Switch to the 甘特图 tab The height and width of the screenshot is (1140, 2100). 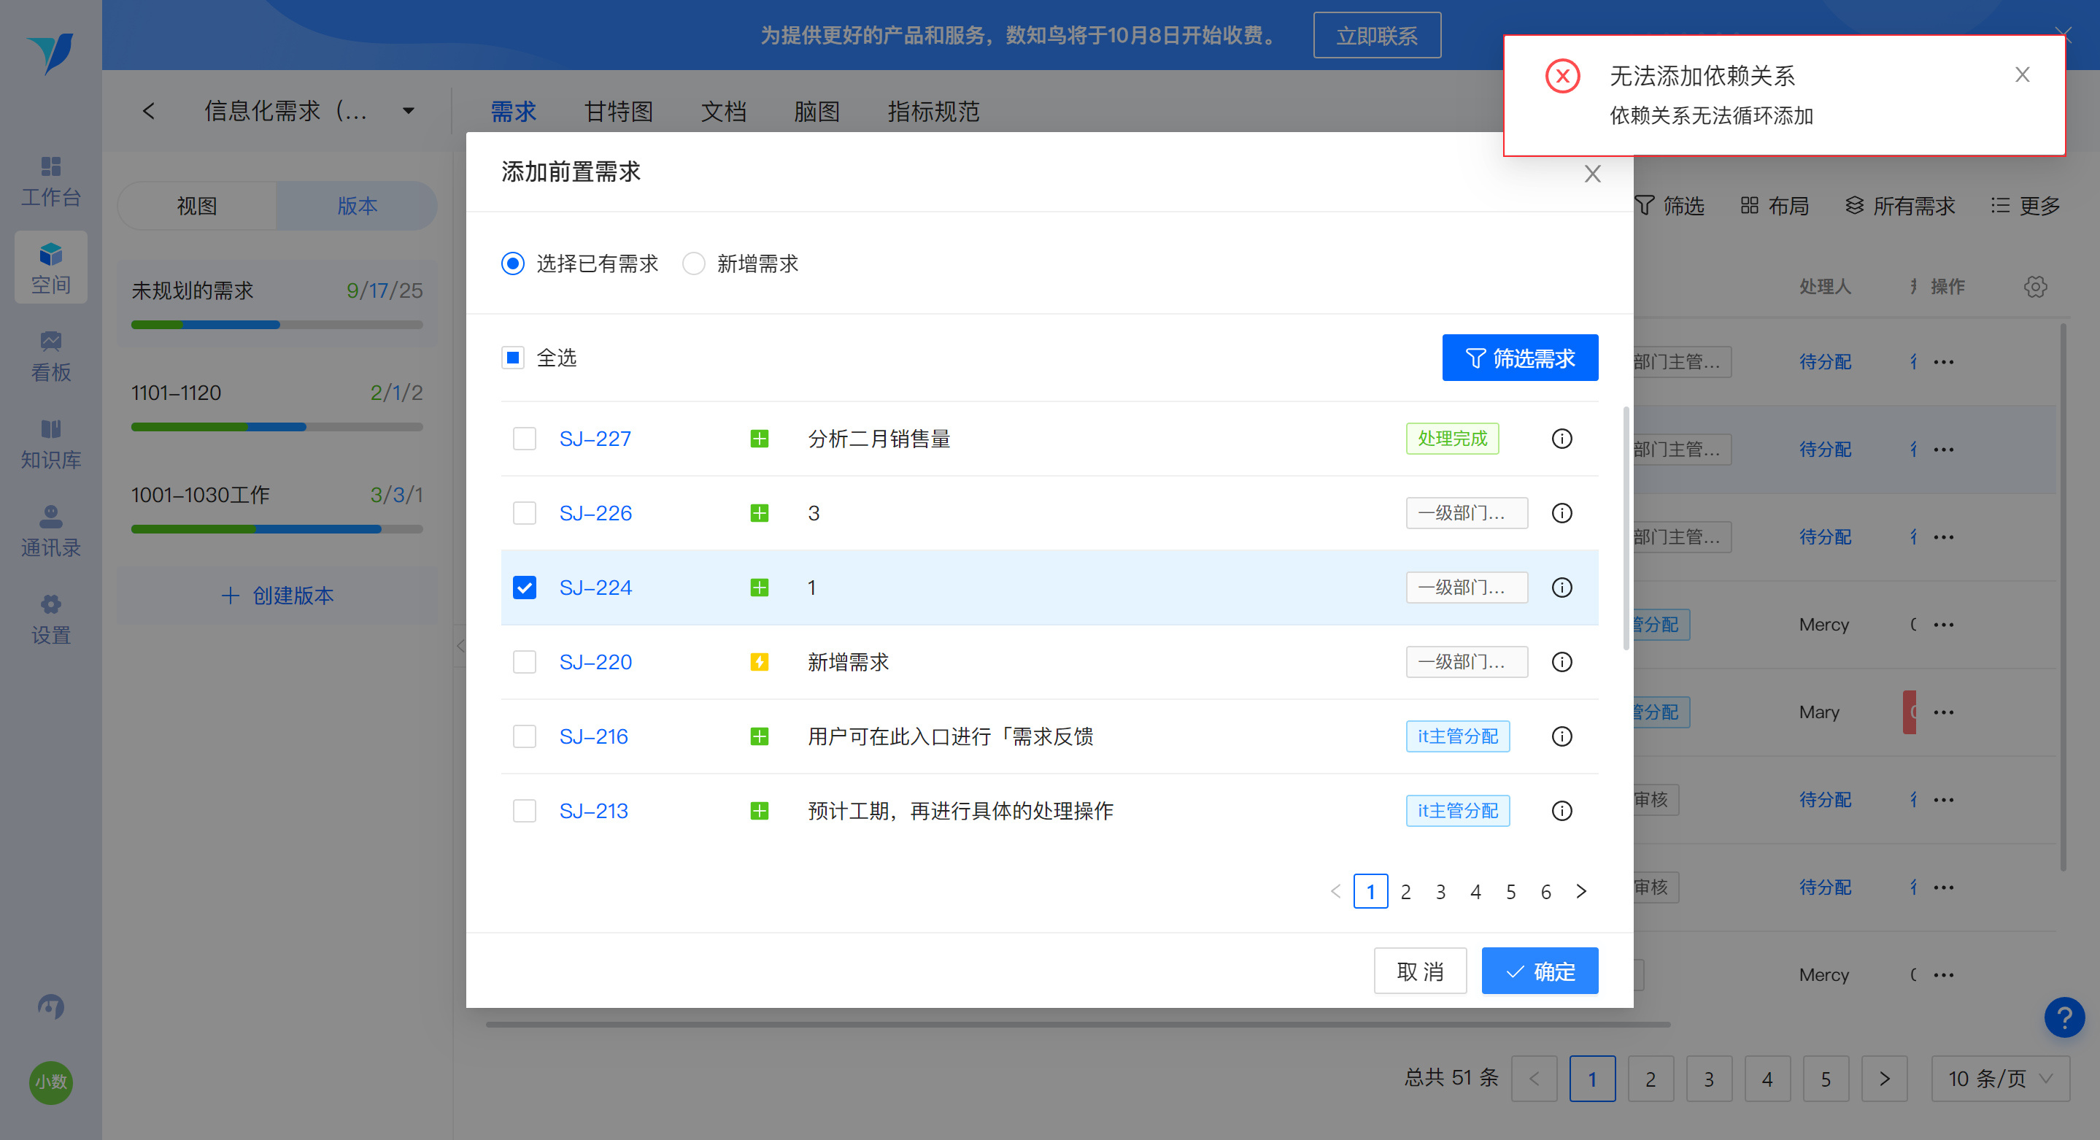(x=619, y=111)
